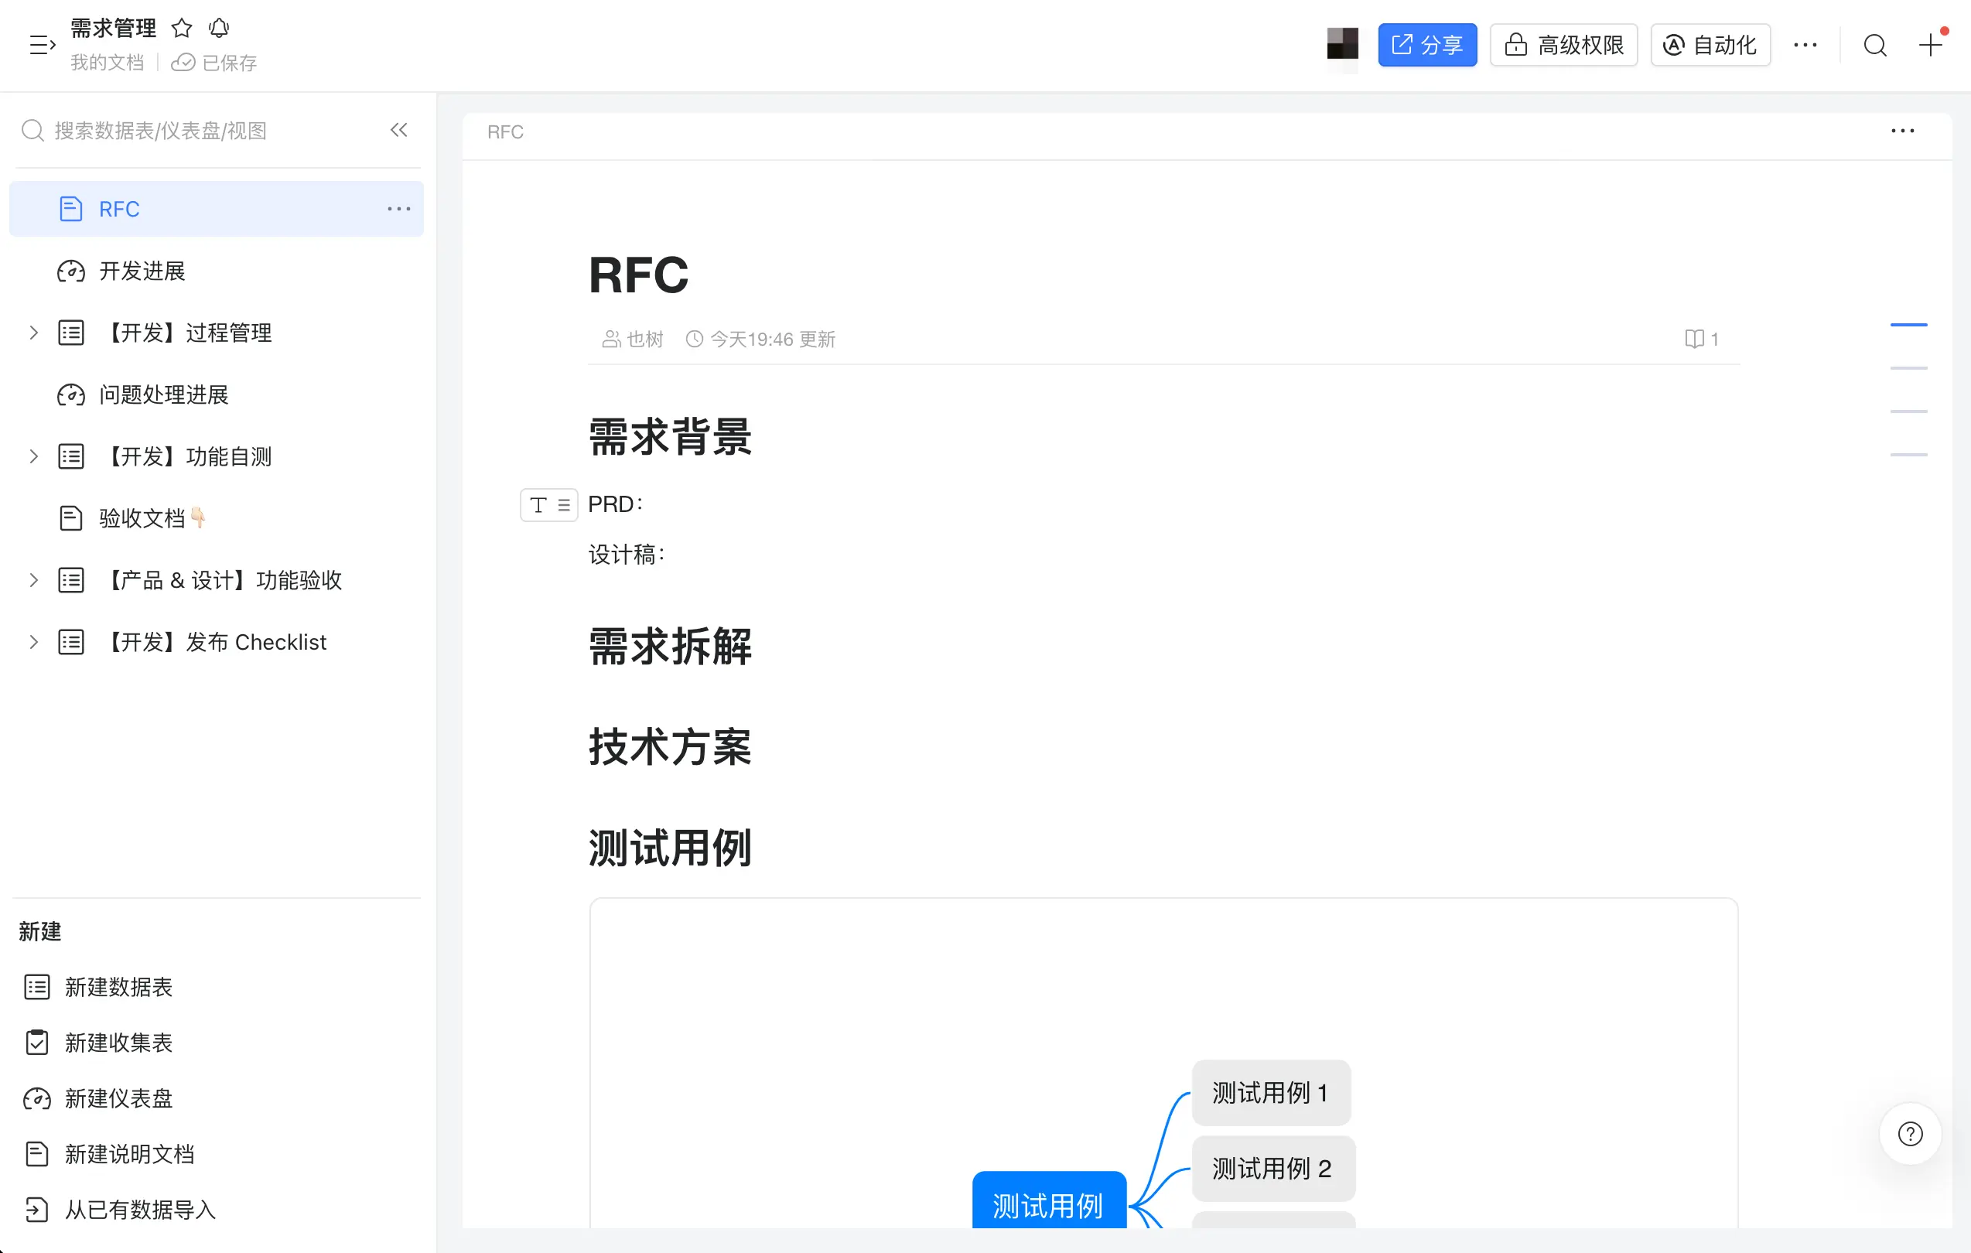Open the 开发进展 dashboard in the sidebar
Viewport: 1971px width, 1253px height.
tap(142, 271)
